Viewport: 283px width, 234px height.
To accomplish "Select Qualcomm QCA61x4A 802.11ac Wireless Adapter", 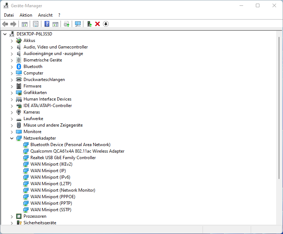I will (77, 151).
